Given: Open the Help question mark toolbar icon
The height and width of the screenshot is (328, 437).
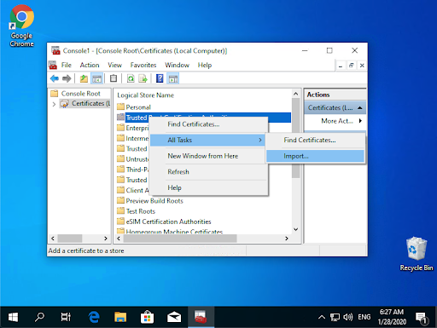Looking at the screenshot, I should 160,78.
